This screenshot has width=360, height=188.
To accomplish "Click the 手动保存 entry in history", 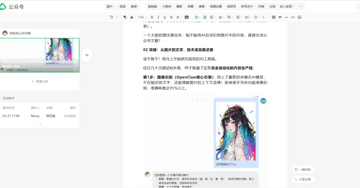I will coord(70,116).
